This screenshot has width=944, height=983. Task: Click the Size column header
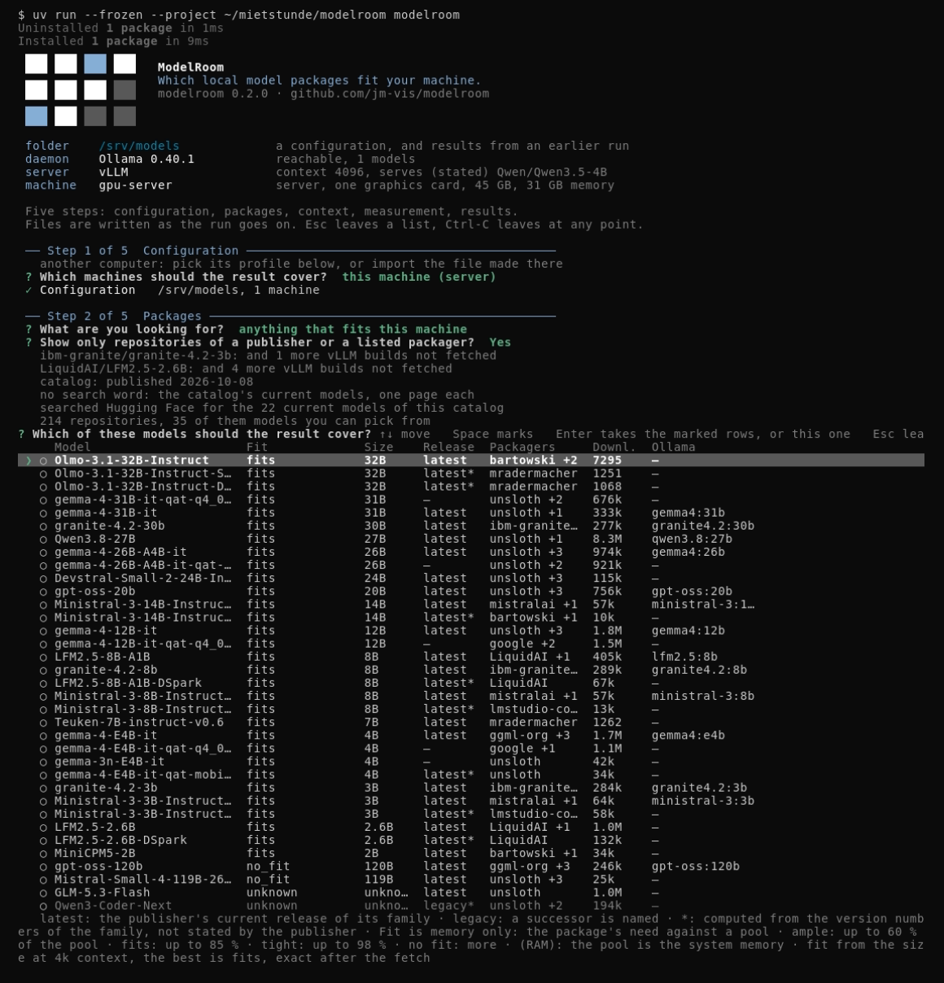click(x=379, y=447)
